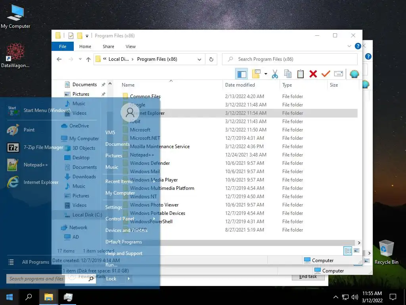Select the Mozilla Maintenance Service folder
Screen dimensions: 406x305
tap(160, 147)
